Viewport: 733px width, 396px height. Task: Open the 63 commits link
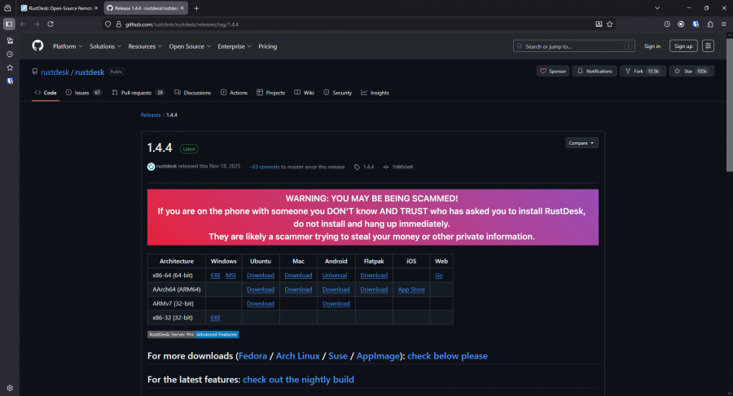click(x=266, y=167)
